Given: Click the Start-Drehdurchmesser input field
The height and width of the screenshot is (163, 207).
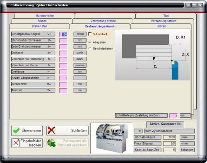Looking at the screenshot, I should coord(63,41).
